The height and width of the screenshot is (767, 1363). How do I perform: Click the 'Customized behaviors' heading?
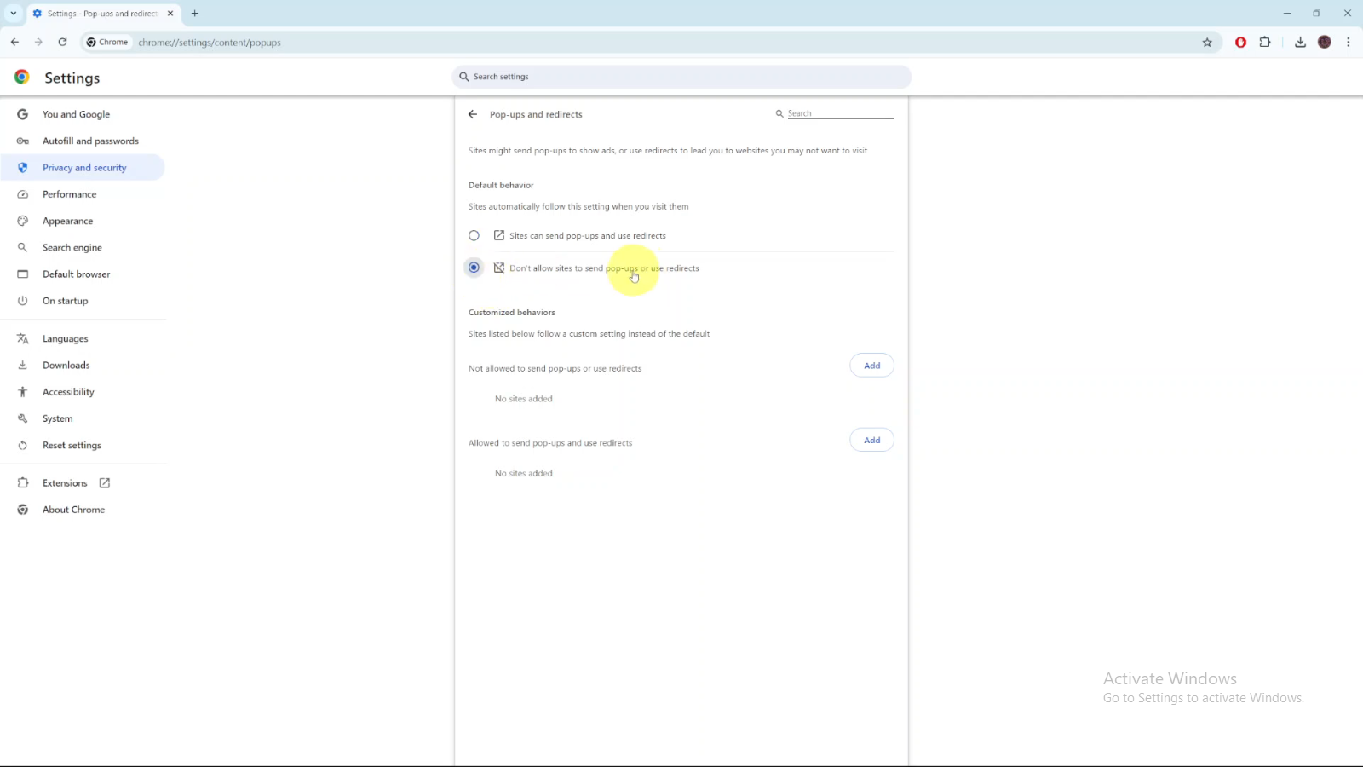coord(512,313)
